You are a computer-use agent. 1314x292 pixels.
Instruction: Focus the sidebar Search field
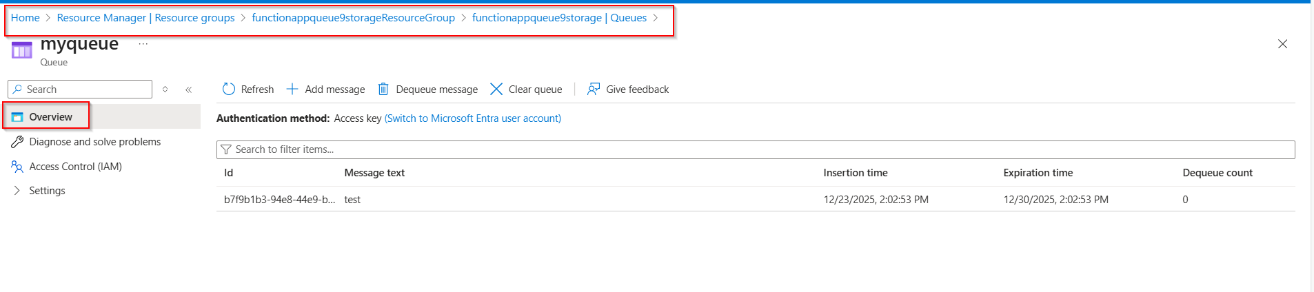click(80, 90)
